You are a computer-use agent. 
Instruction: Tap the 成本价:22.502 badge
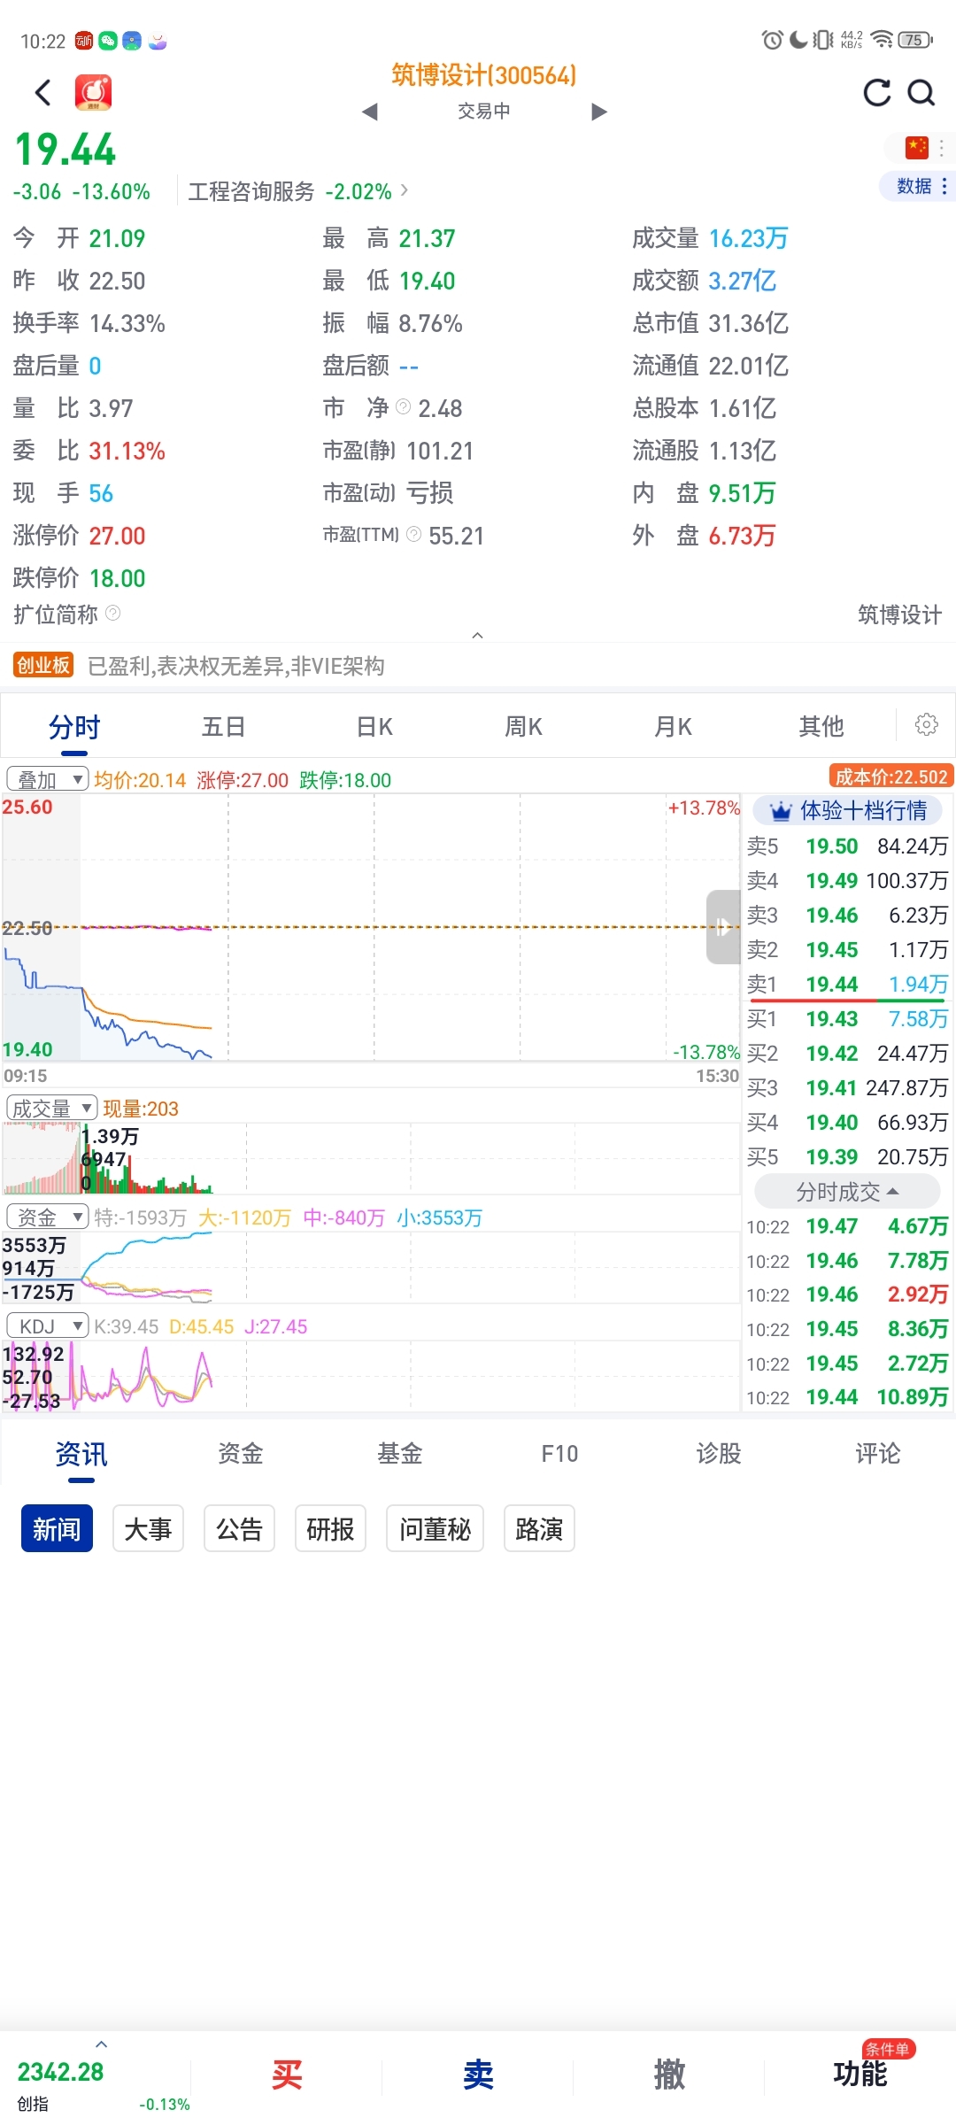click(891, 777)
